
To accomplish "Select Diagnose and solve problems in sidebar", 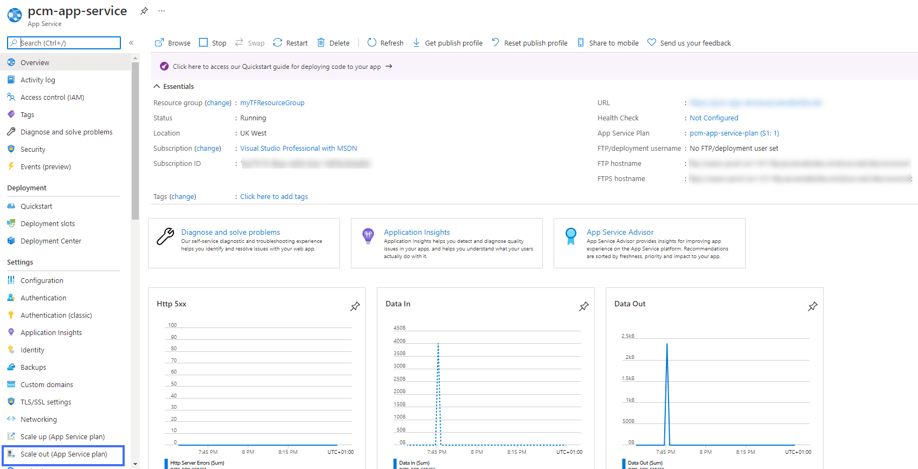I will [65, 132].
